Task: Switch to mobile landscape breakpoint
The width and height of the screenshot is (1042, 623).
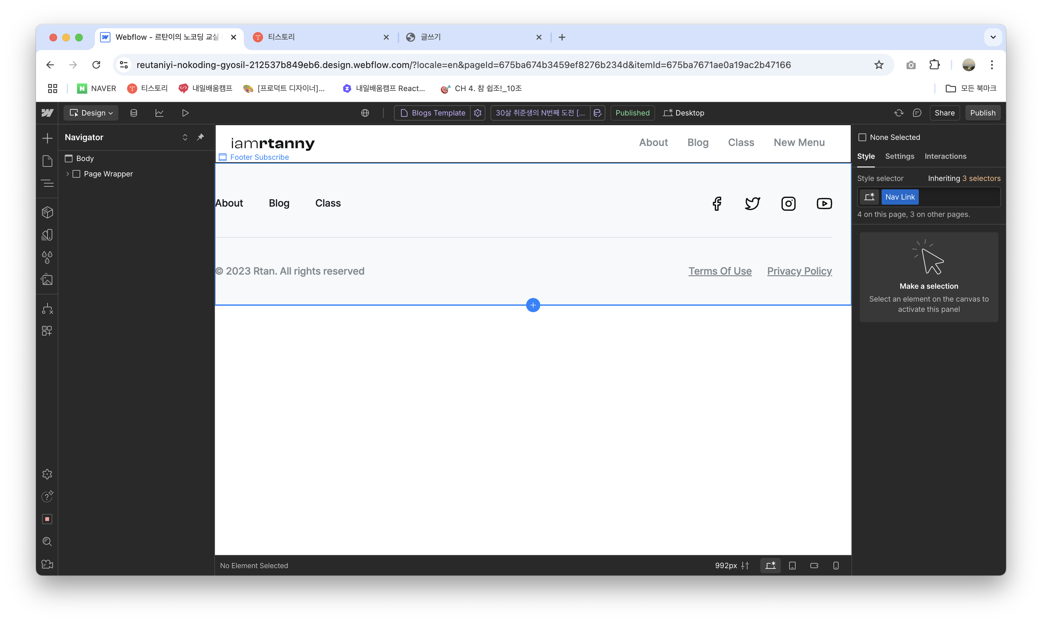Action: [x=814, y=566]
